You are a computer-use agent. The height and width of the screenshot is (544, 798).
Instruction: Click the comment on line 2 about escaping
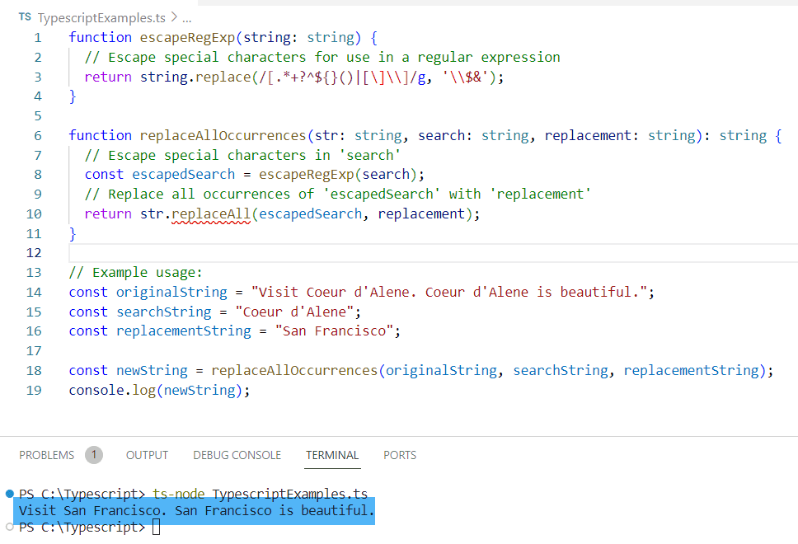click(x=322, y=58)
